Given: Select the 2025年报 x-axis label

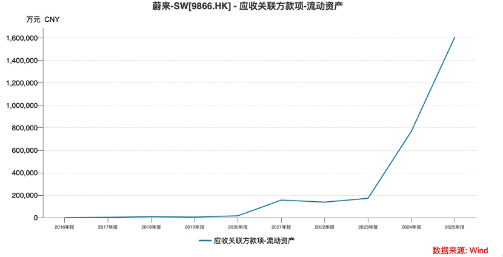Looking at the screenshot, I should 455,227.
